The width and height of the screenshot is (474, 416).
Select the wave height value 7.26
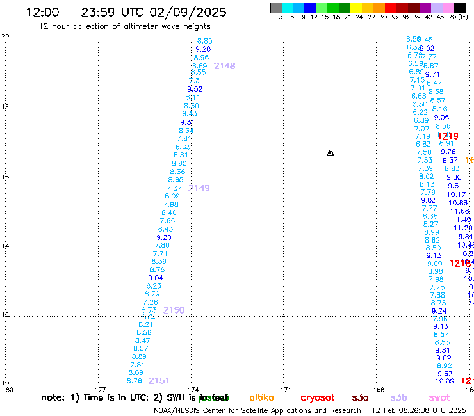[151, 302]
